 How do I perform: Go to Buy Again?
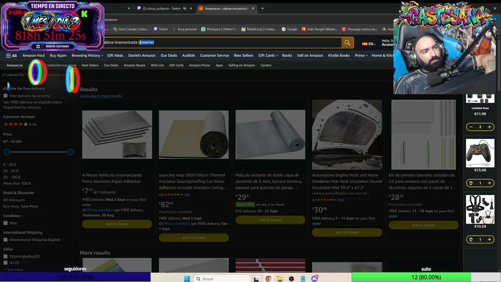58,56
